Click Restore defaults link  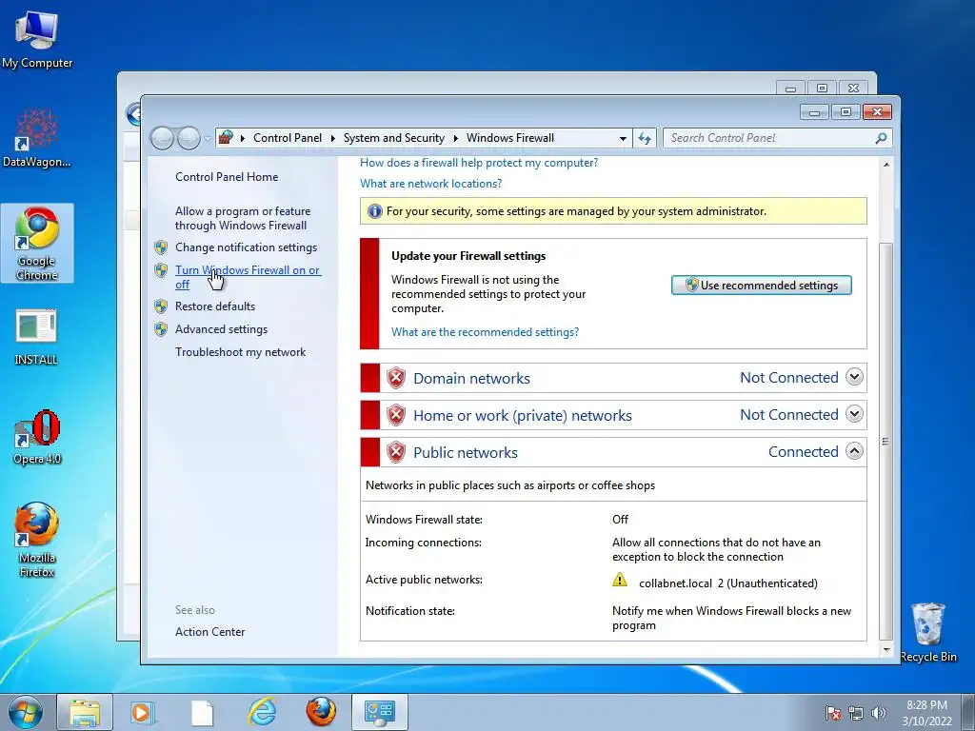click(x=214, y=306)
